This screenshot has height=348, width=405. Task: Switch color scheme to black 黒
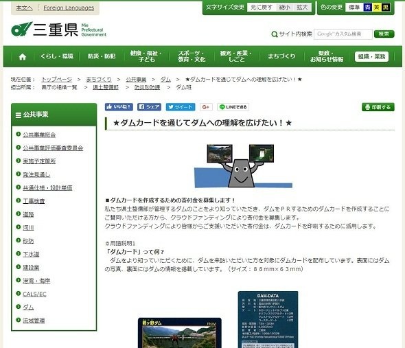click(x=386, y=8)
